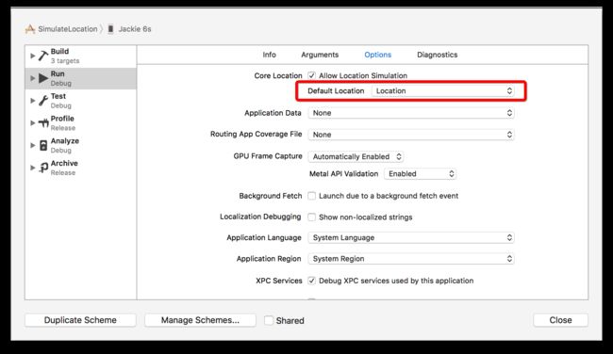The height and width of the screenshot is (354, 613).
Task: Switch to the Diagnostics tab
Action: 437,55
